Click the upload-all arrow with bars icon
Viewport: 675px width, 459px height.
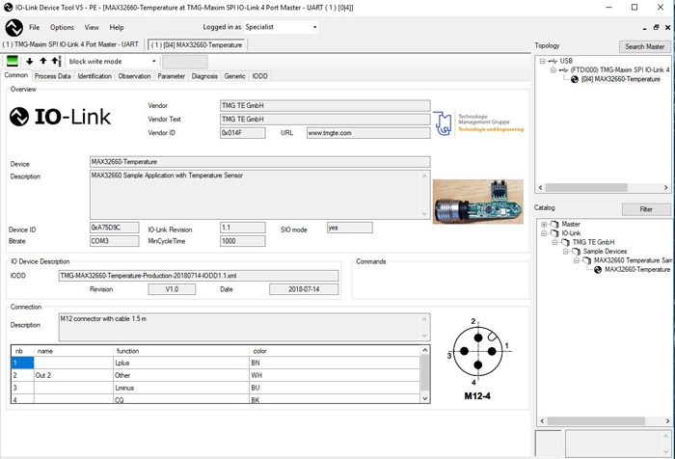tap(56, 61)
